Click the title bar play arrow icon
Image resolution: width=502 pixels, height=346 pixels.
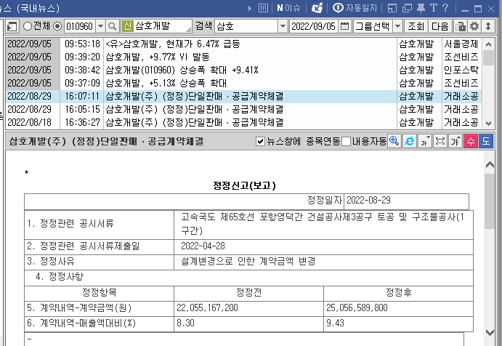coord(250,8)
